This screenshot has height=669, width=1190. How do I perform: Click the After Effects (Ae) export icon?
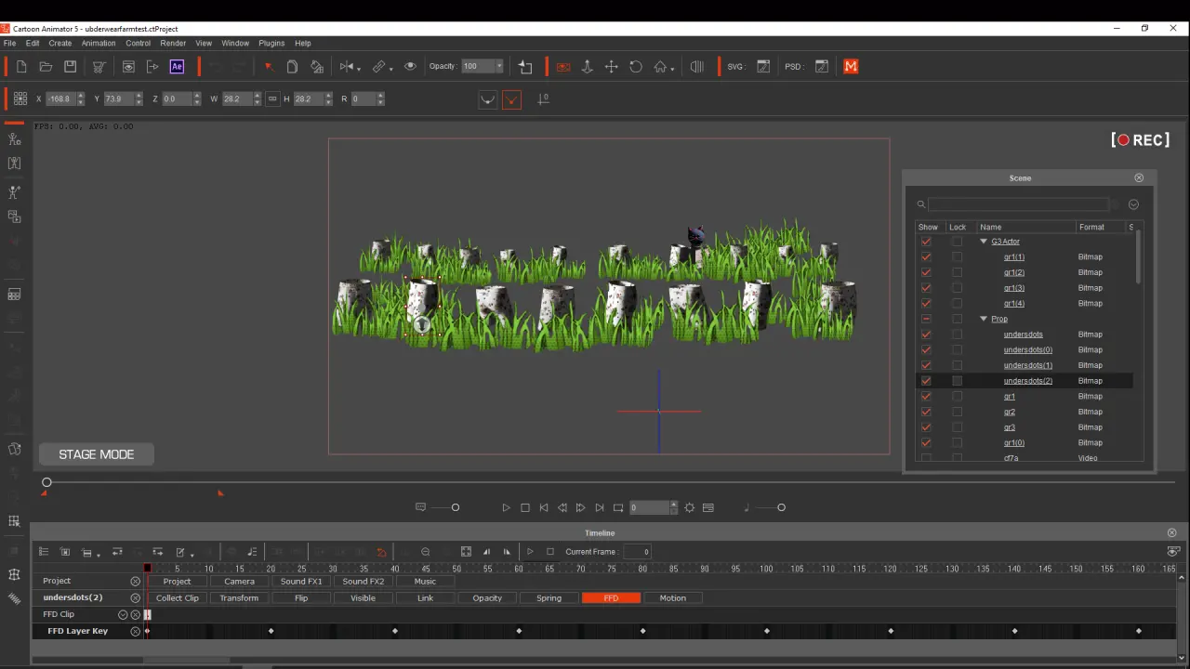[x=177, y=67]
